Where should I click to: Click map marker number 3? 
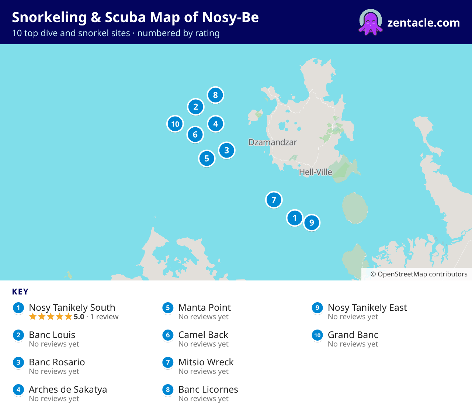coord(227,150)
